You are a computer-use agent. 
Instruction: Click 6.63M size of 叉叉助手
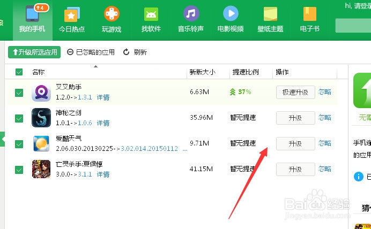click(x=199, y=92)
